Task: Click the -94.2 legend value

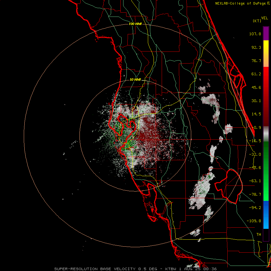Action: [255, 207]
